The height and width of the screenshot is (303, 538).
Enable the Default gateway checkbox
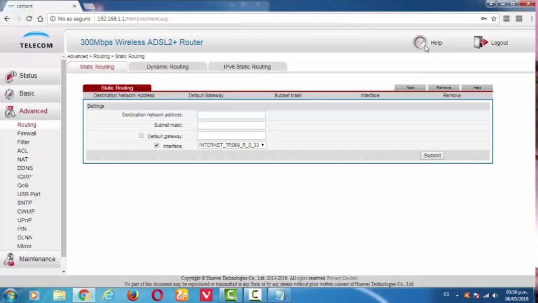pyautogui.click(x=141, y=136)
